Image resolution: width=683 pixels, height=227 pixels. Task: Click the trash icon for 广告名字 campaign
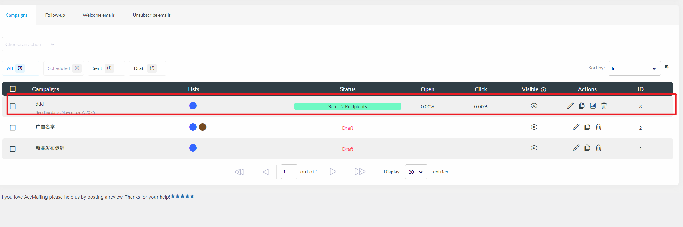tap(598, 127)
